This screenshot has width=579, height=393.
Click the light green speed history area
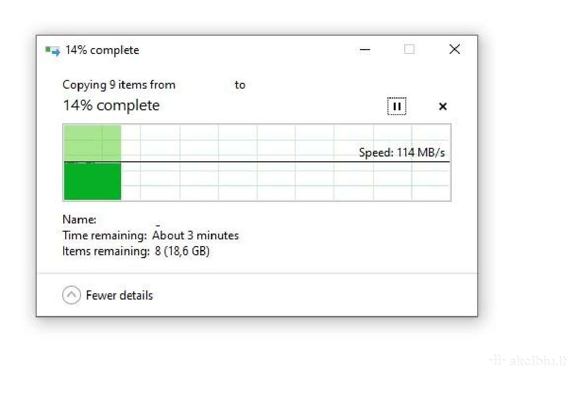coord(92,144)
